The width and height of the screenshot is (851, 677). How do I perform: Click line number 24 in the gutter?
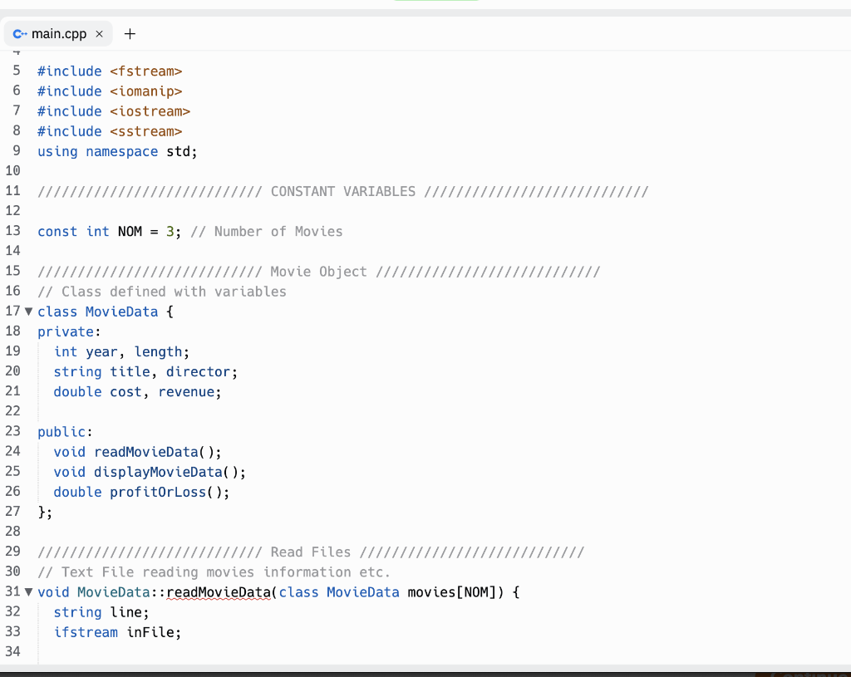coord(13,451)
